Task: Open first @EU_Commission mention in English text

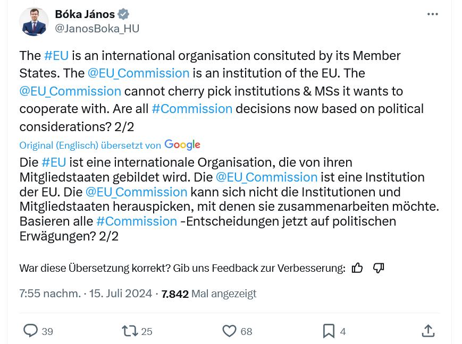Action: 138,73
